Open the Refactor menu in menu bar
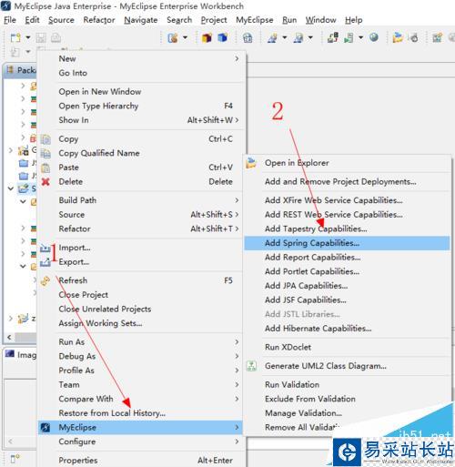 (x=99, y=20)
